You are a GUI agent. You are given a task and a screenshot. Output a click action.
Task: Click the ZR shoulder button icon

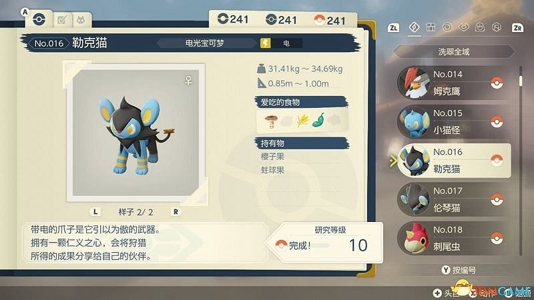point(517,27)
